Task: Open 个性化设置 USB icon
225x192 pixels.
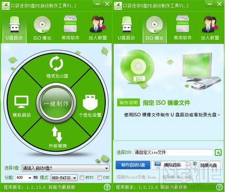Action: click(x=90, y=102)
